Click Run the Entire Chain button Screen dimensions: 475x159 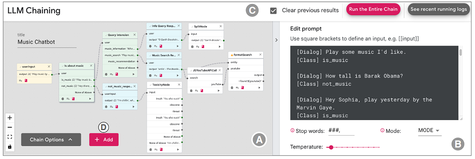coord(373,10)
